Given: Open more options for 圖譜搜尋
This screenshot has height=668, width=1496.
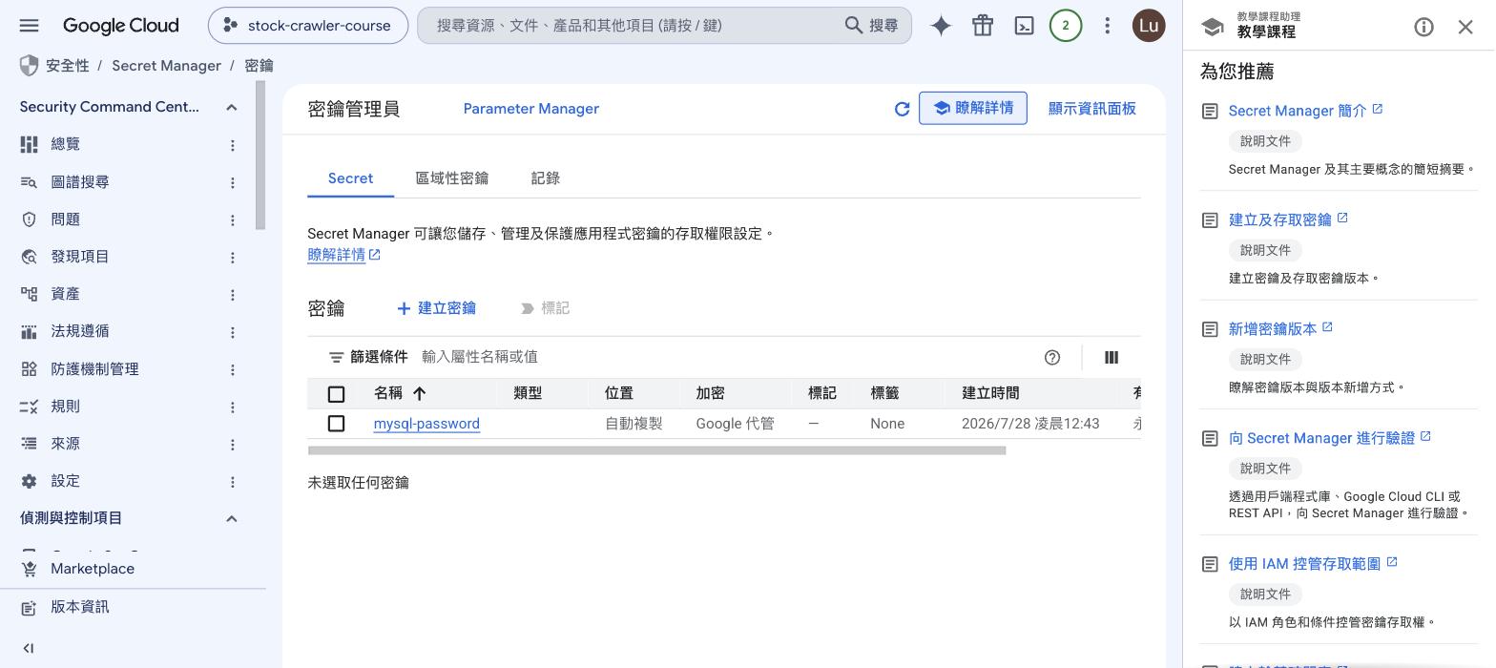Looking at the screenshot, I should tap(232, 182).
